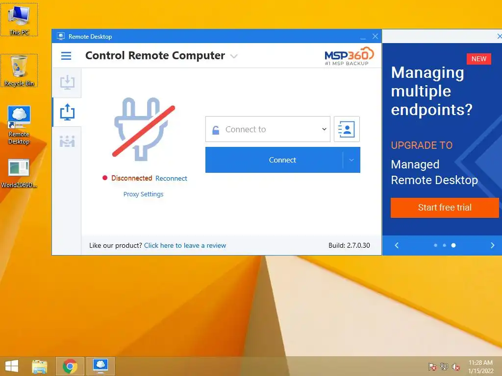Image resolution: width=502 pixels, height=376 pixels.
Task: Select Remote Desktop desktop shortcut
Action: (19, 125)
